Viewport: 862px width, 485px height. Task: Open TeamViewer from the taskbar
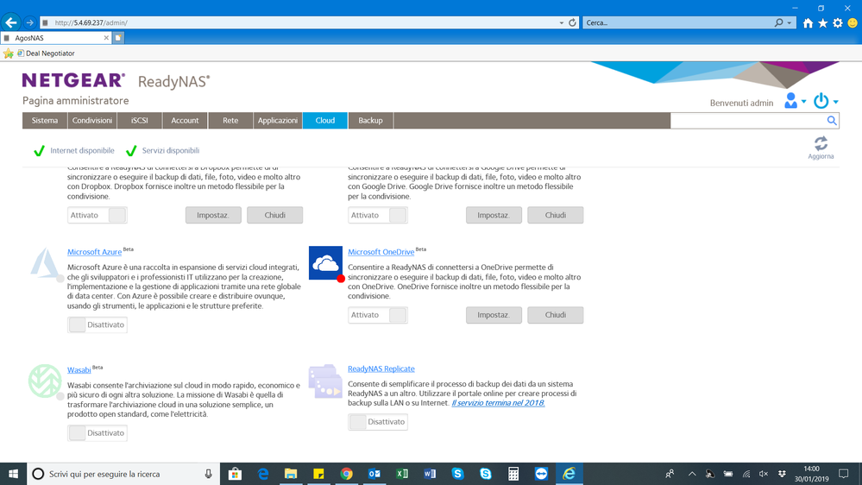[541, 474]
